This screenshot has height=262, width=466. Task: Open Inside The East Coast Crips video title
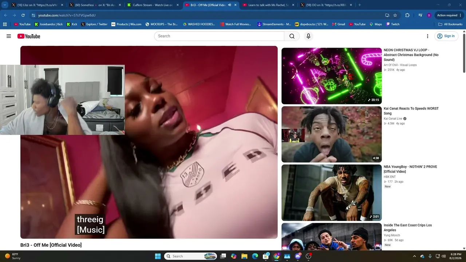pos(408,227)
